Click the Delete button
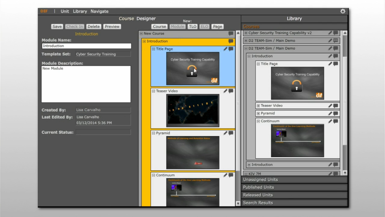 [x=94, y=27]
